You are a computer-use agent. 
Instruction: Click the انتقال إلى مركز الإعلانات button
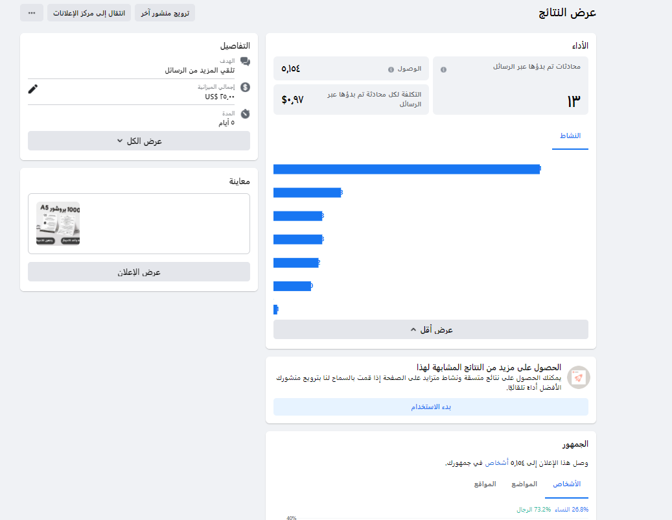(x=88, y=12)
